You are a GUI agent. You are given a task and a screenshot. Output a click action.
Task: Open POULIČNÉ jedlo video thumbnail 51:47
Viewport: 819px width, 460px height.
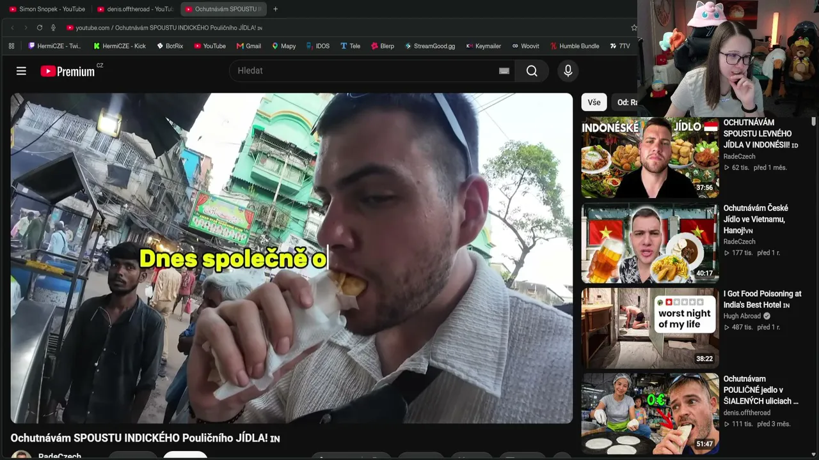point(650,414)
